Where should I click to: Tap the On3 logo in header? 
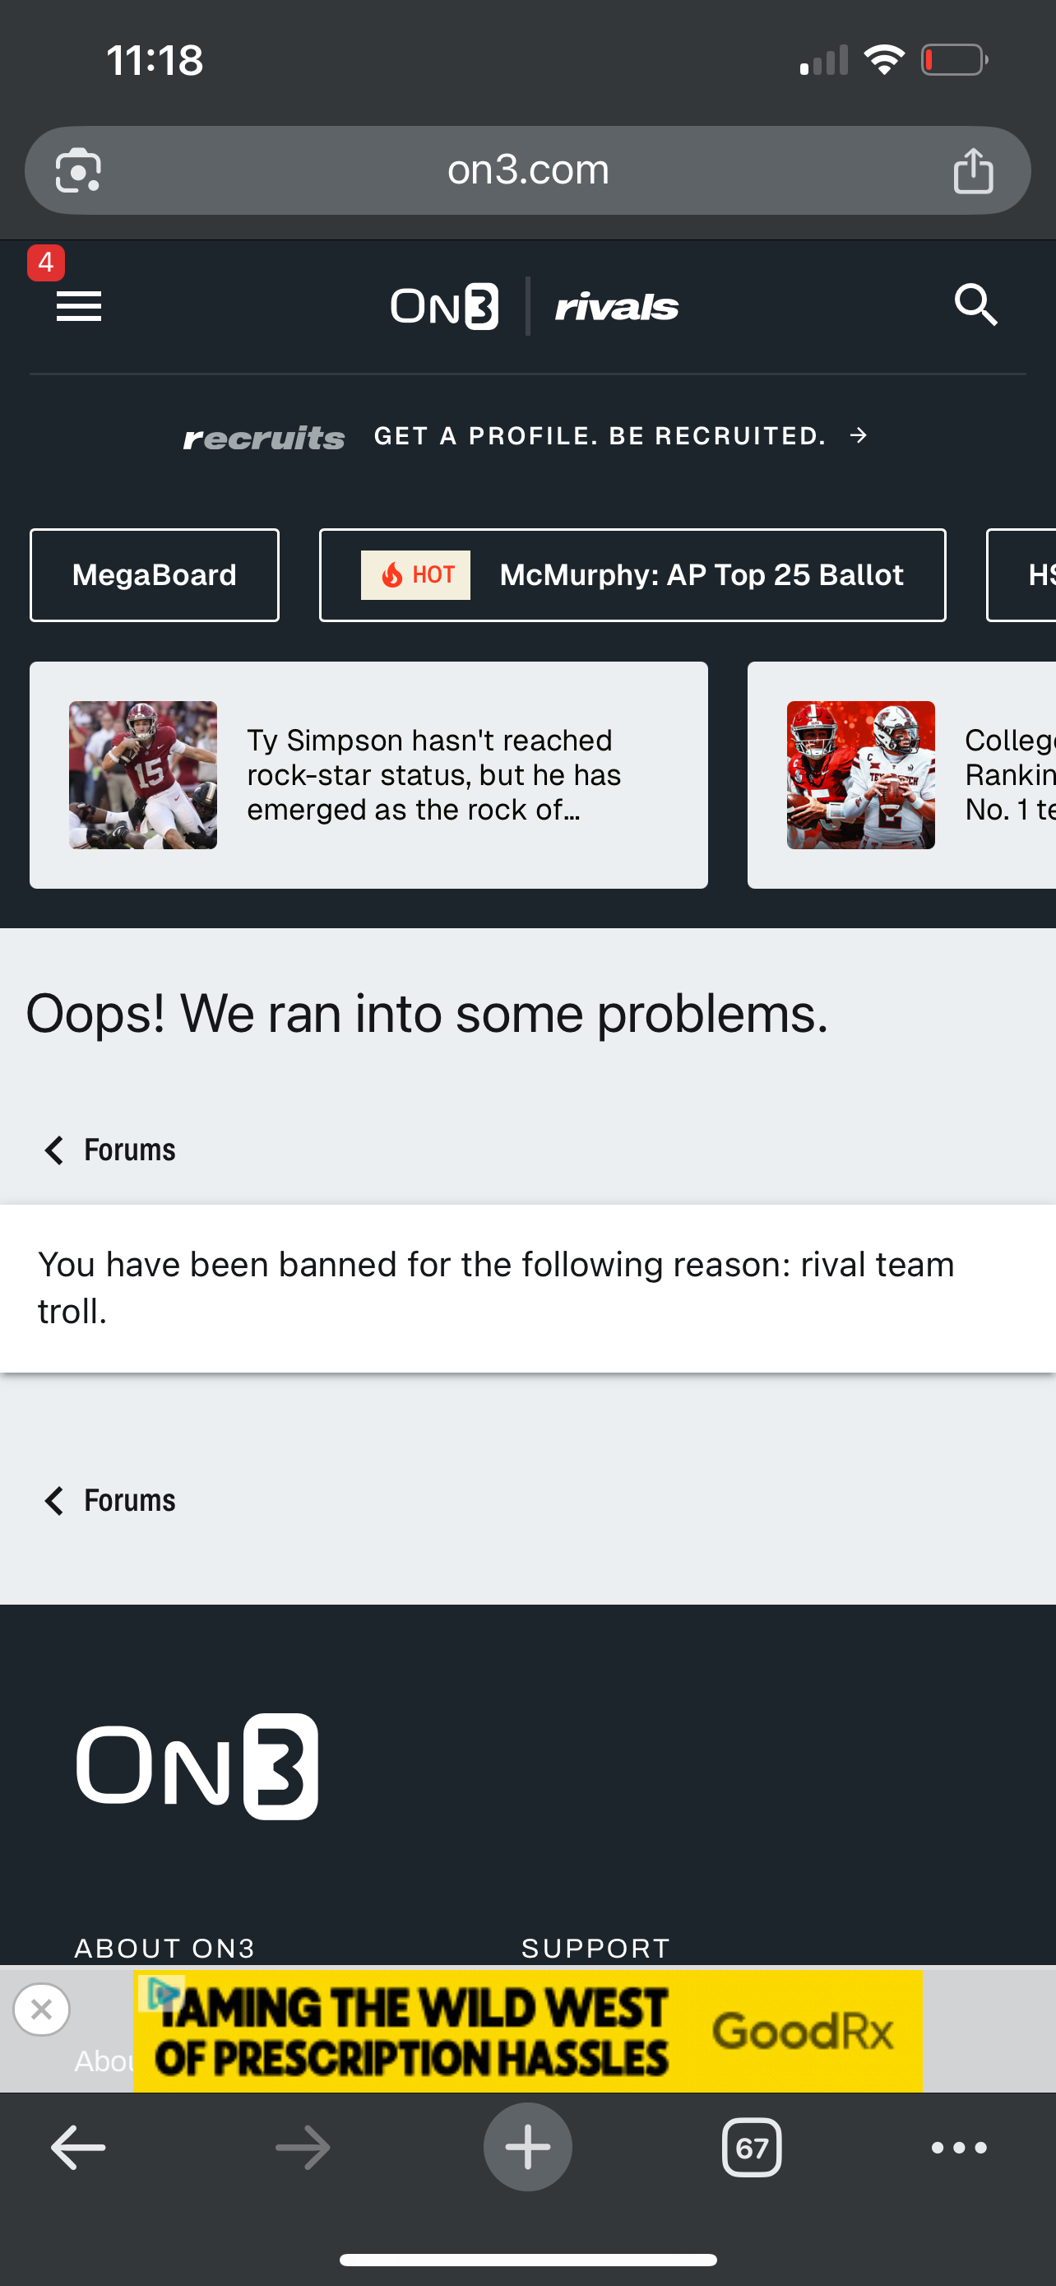click(444, 306)
